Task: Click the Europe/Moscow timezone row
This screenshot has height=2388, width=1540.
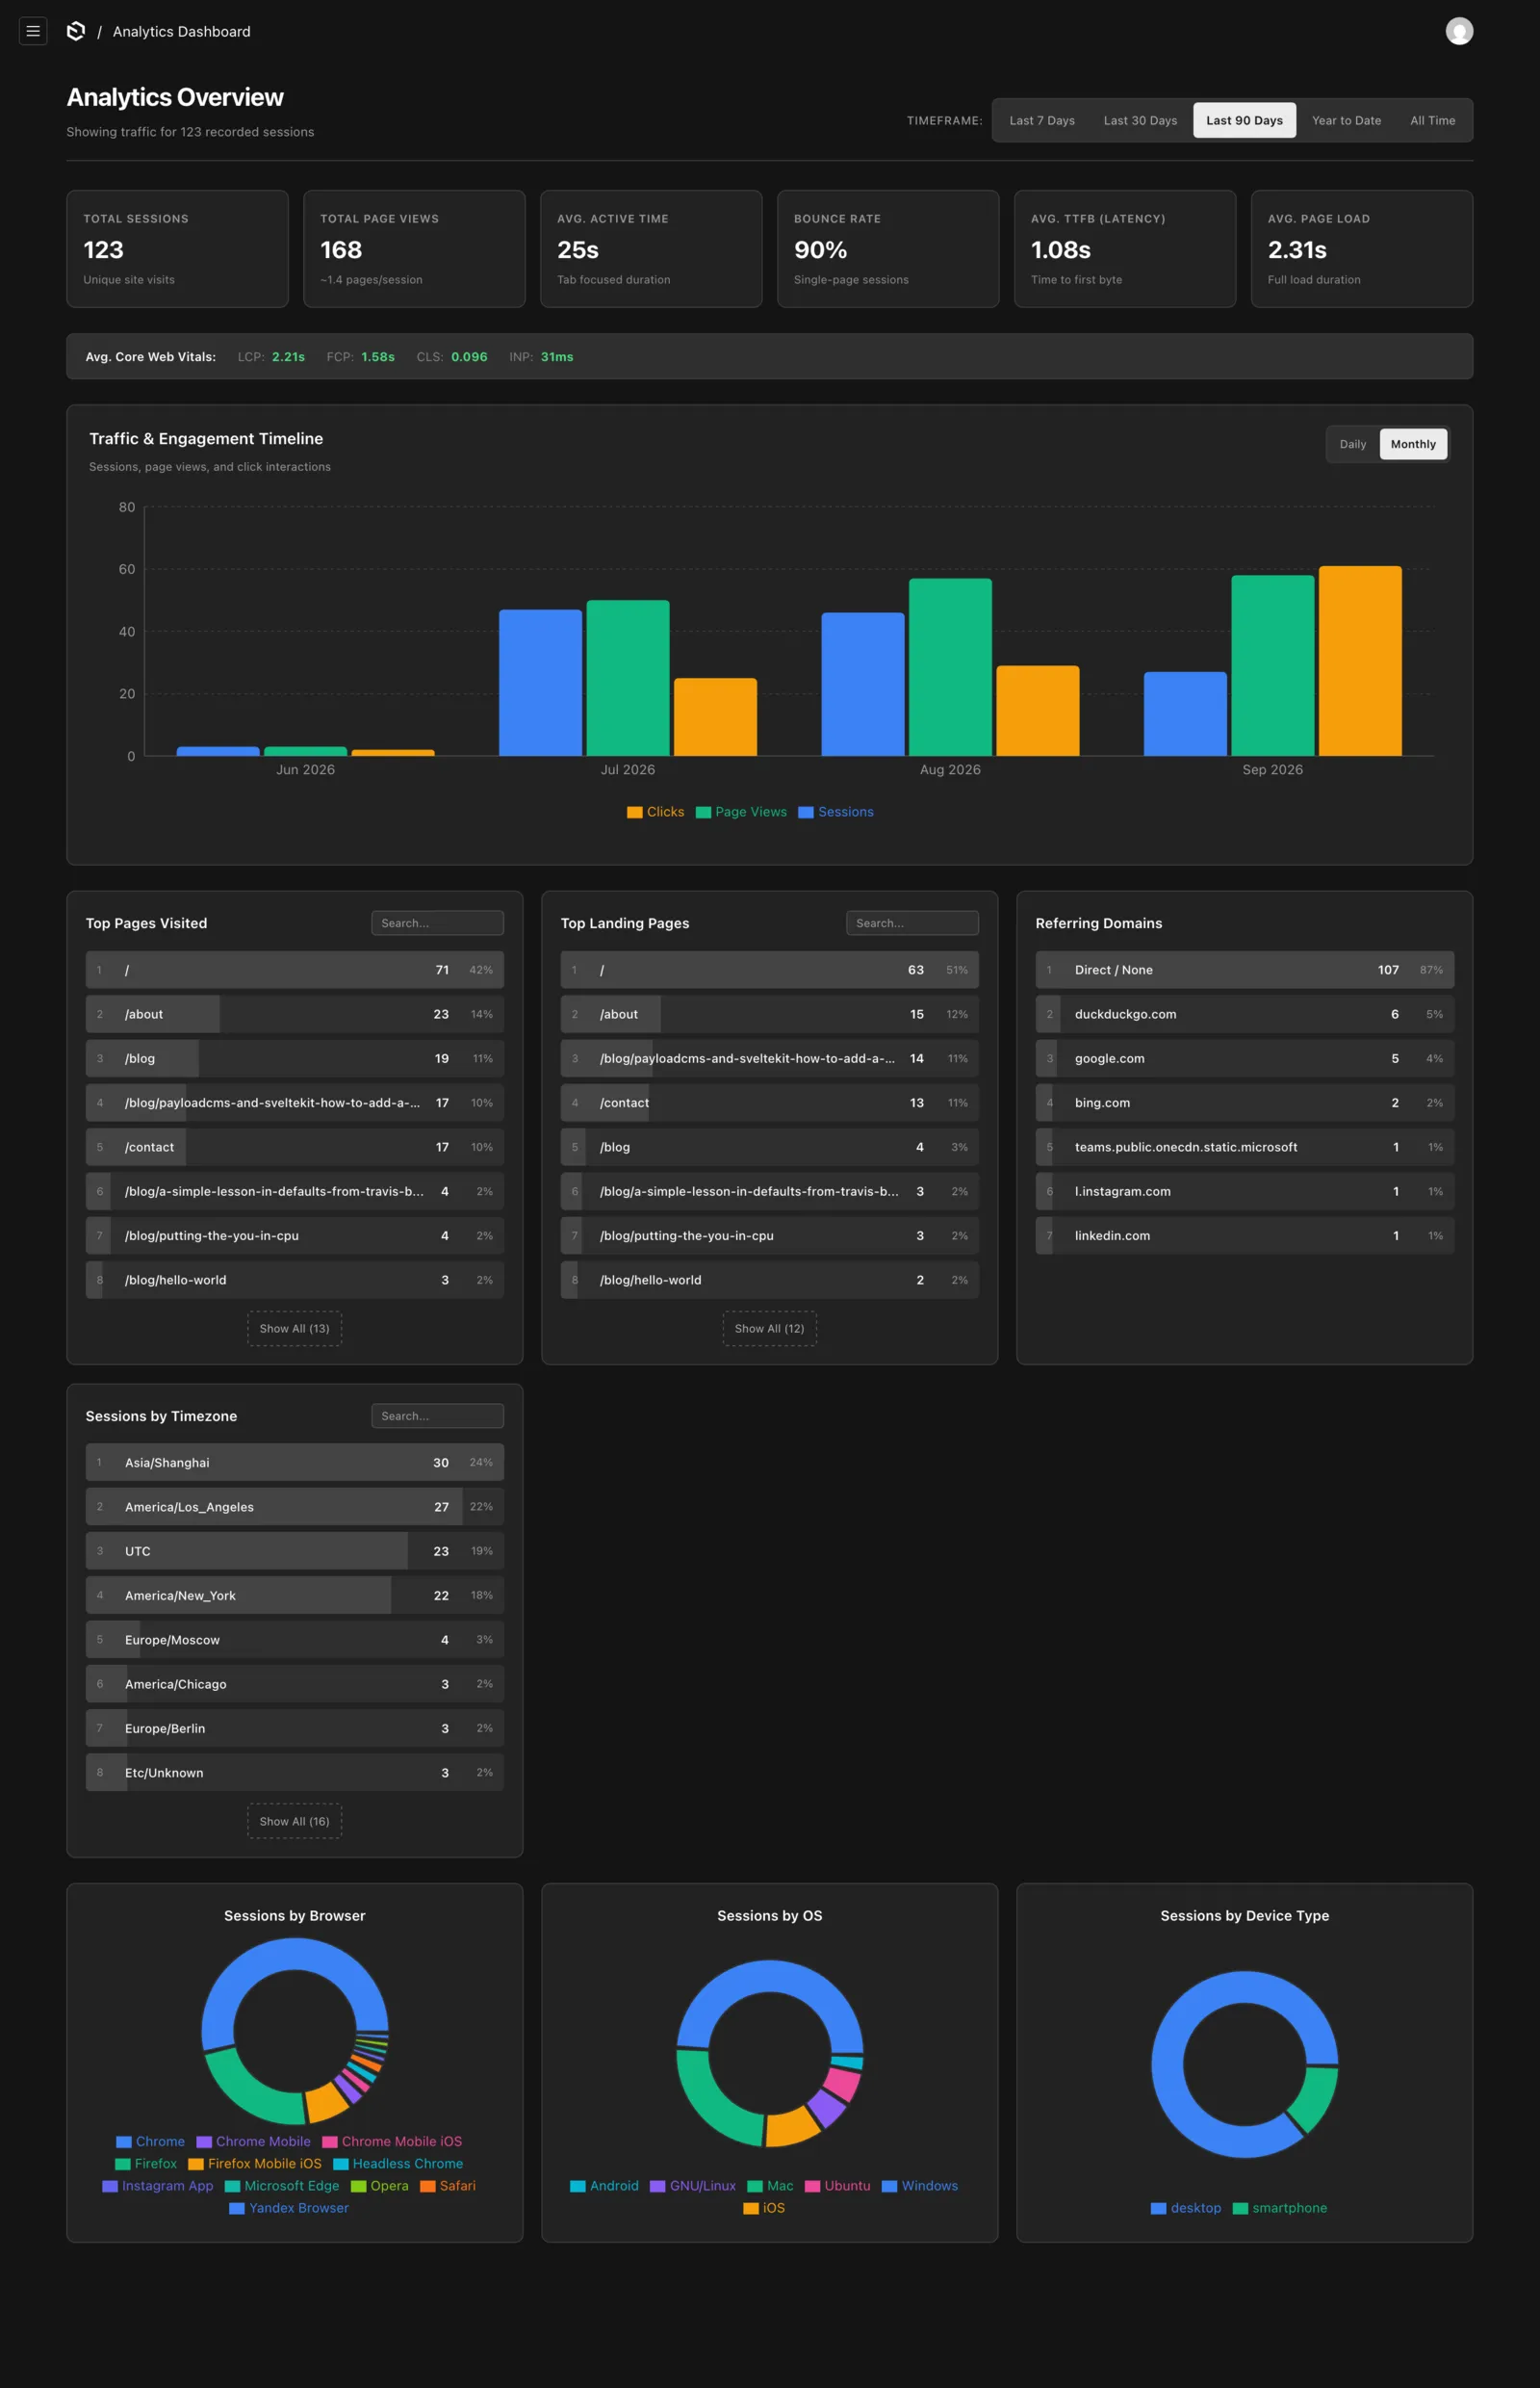Action: [295, 1640]
